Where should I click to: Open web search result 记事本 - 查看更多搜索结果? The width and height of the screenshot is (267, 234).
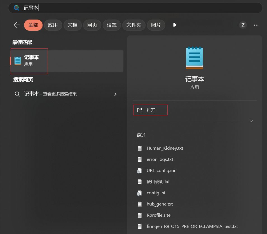(67, 94)
